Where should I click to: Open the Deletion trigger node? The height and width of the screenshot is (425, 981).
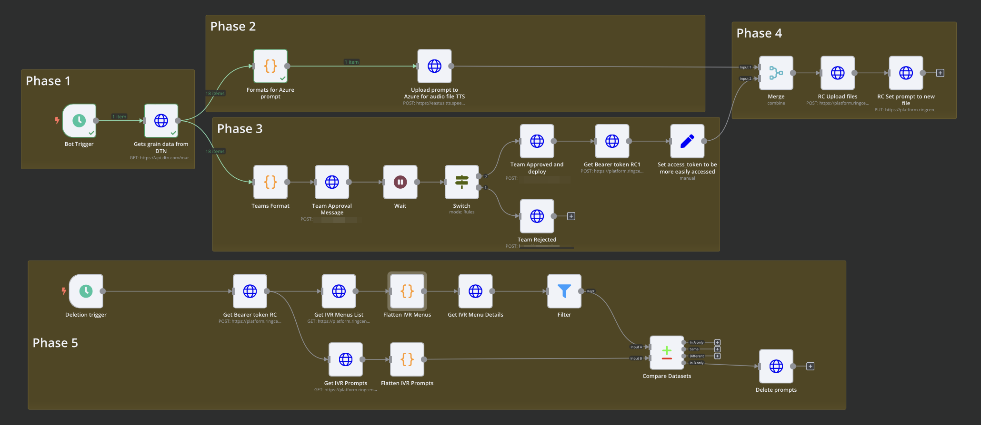[x=86, y=291]
